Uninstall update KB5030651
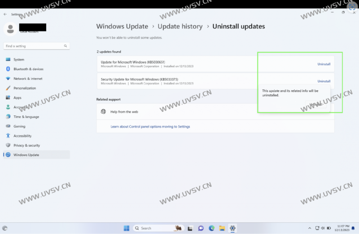This screenshot has height=234, width=359. point(324,64)
